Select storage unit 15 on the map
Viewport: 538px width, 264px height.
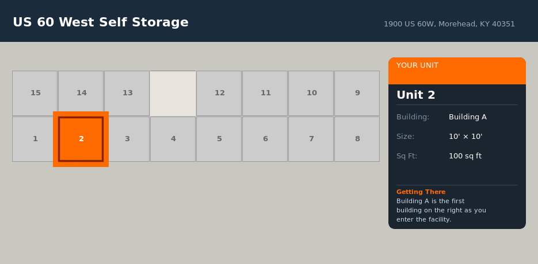click(35, 93)
